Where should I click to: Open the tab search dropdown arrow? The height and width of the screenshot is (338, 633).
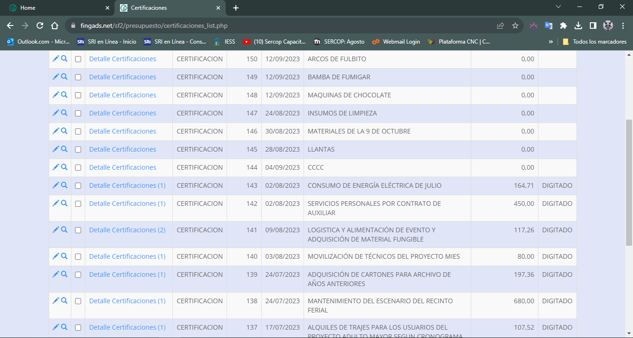[x=558, y=7]
